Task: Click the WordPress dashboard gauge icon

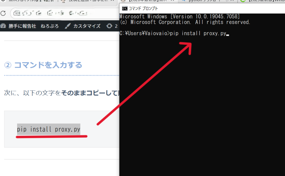Action: point(3,26)
